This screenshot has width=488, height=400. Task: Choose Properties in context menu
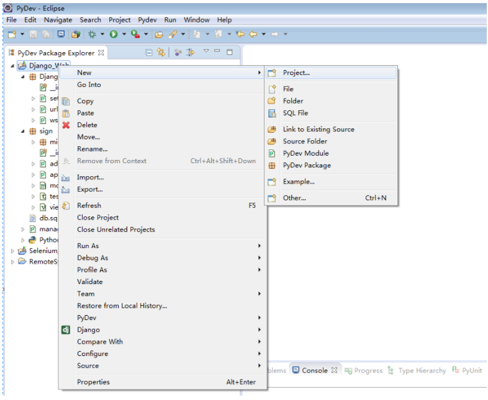[x=162, y=382]
